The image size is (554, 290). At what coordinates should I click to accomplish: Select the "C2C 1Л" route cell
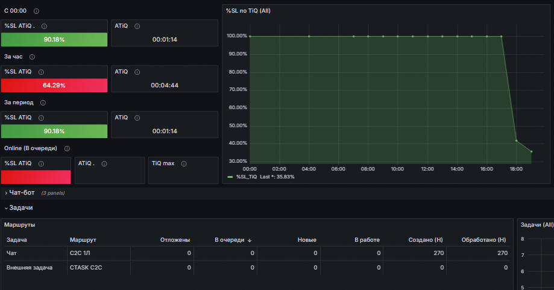99,253
